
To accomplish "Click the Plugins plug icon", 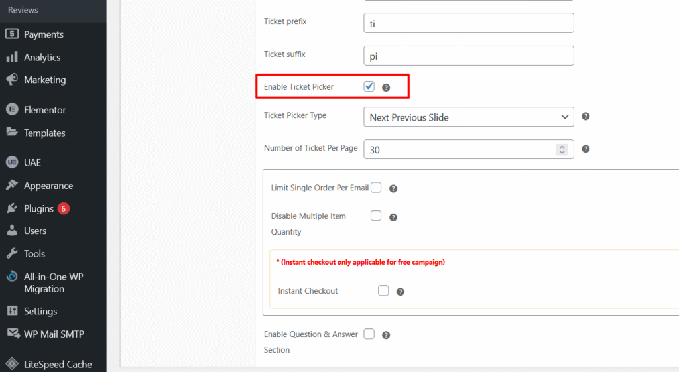I will pos(12,208).
